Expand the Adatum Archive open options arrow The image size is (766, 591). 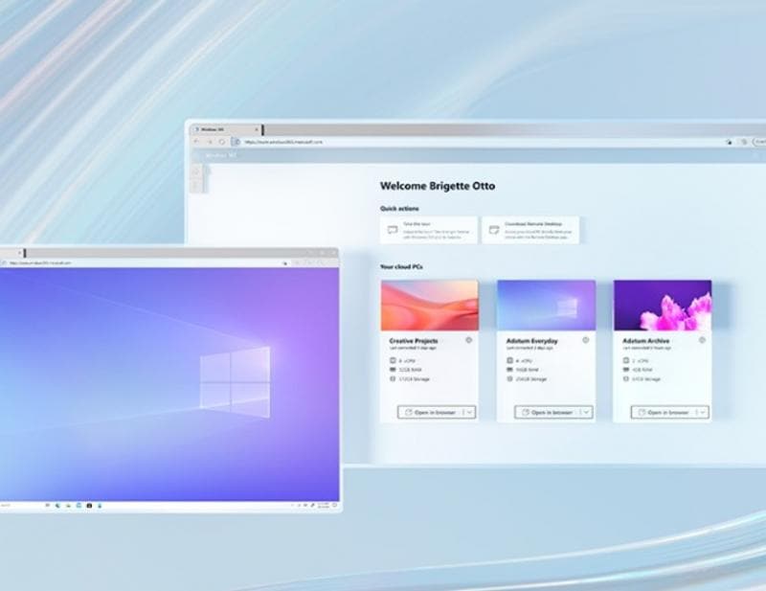(x=703, y=412)
